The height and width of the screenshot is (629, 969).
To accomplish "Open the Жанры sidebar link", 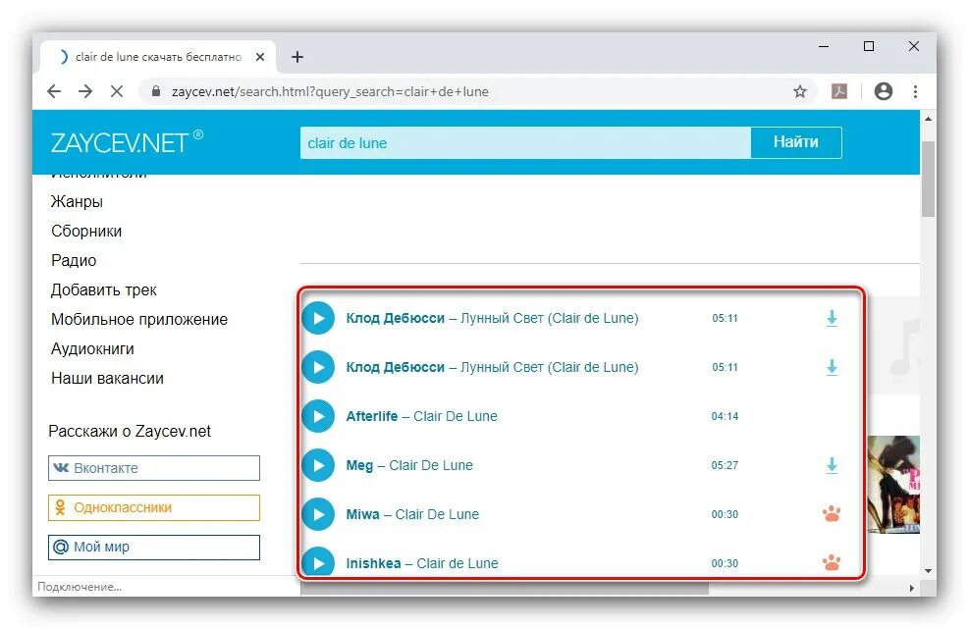I will (77, 202).
